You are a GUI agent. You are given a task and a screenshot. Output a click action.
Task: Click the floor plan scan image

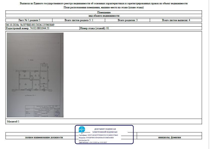coord(35,75)
